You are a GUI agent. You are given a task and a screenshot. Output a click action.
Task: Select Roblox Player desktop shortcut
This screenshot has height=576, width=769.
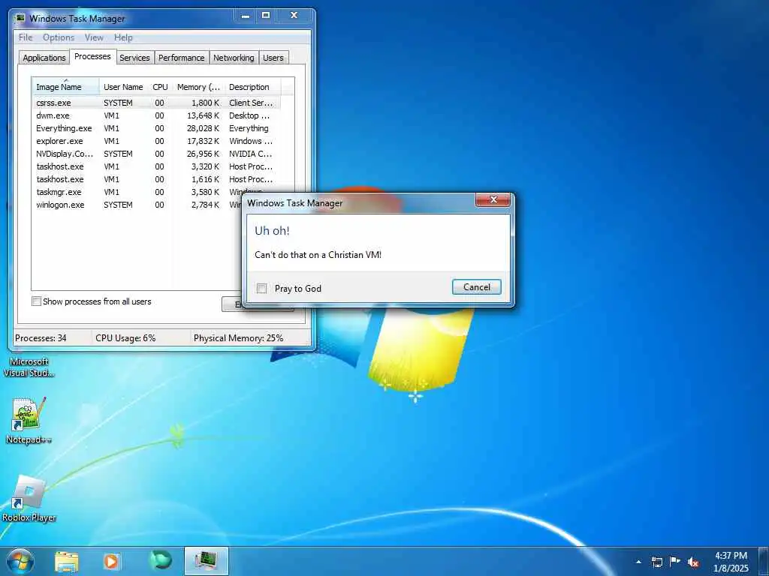point(29,498)
